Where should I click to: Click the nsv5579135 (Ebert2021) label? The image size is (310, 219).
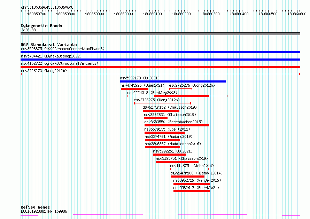tap(167, 129)
